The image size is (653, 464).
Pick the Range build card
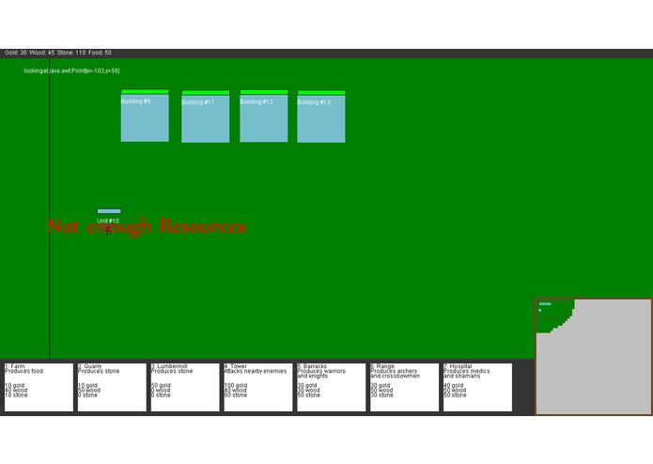tap(404, 387)
